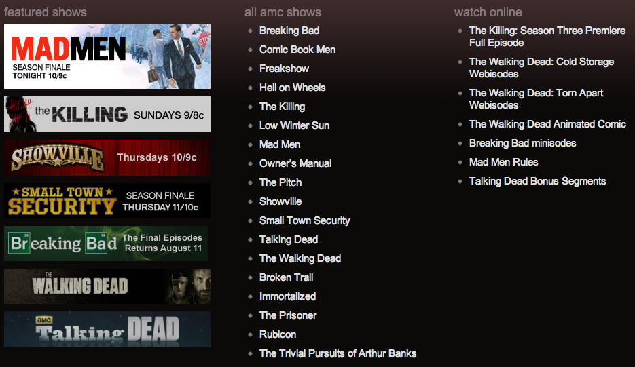Image resolution: width=635 pixels, height=367 pixels.
Task: Click the 'featured shows' heading text
Action: [x=46, y=12]
